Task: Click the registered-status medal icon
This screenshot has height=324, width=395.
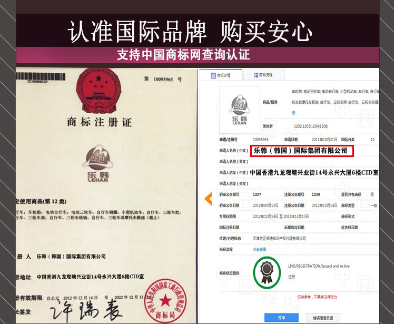Action: 266,272
